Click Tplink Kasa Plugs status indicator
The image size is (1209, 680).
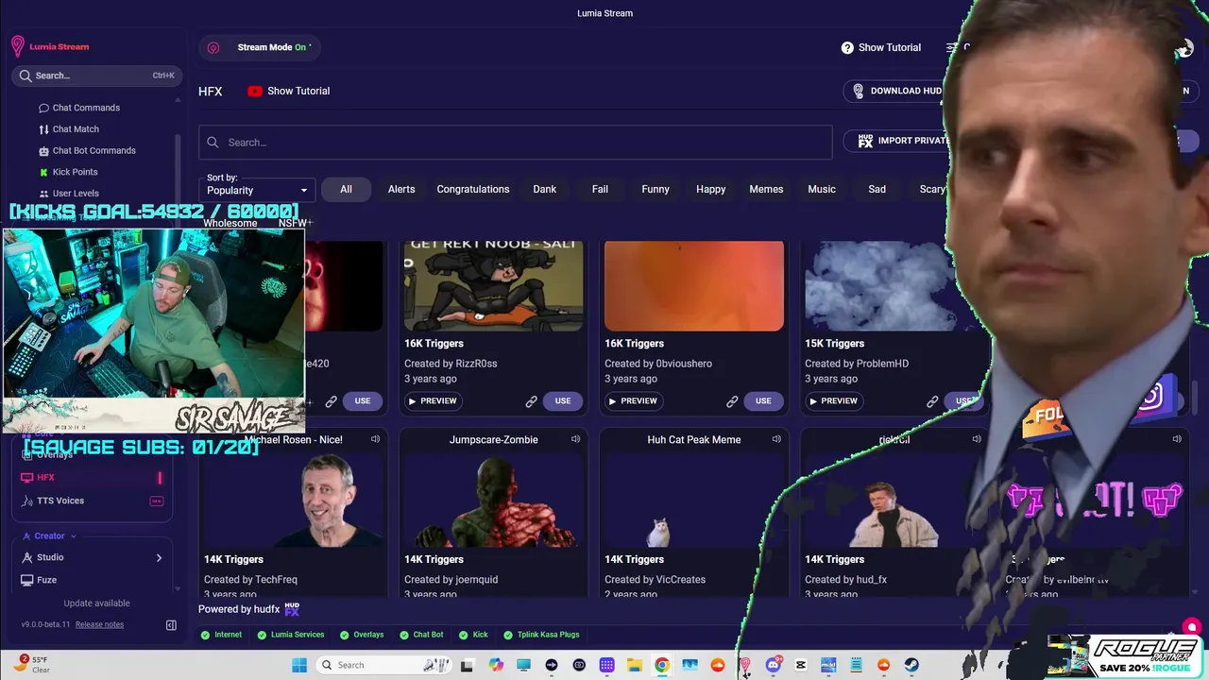541,635
